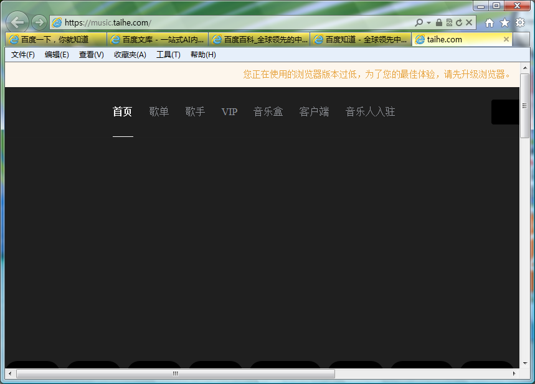Open the browser home page icon
This screenshot has width=535, height=384.
(x=490, y=22)
